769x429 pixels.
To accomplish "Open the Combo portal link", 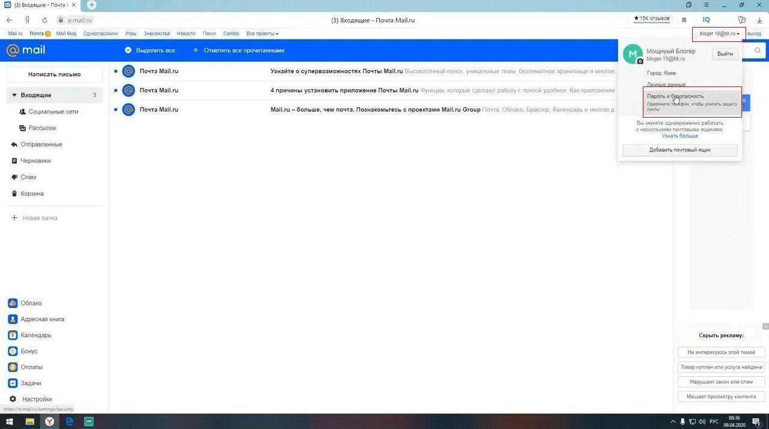I will pyautogui.click(x=231, y=34).
